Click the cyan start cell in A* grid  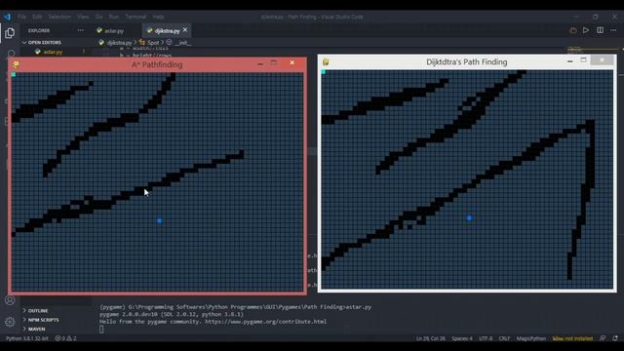tap(13, 74)
